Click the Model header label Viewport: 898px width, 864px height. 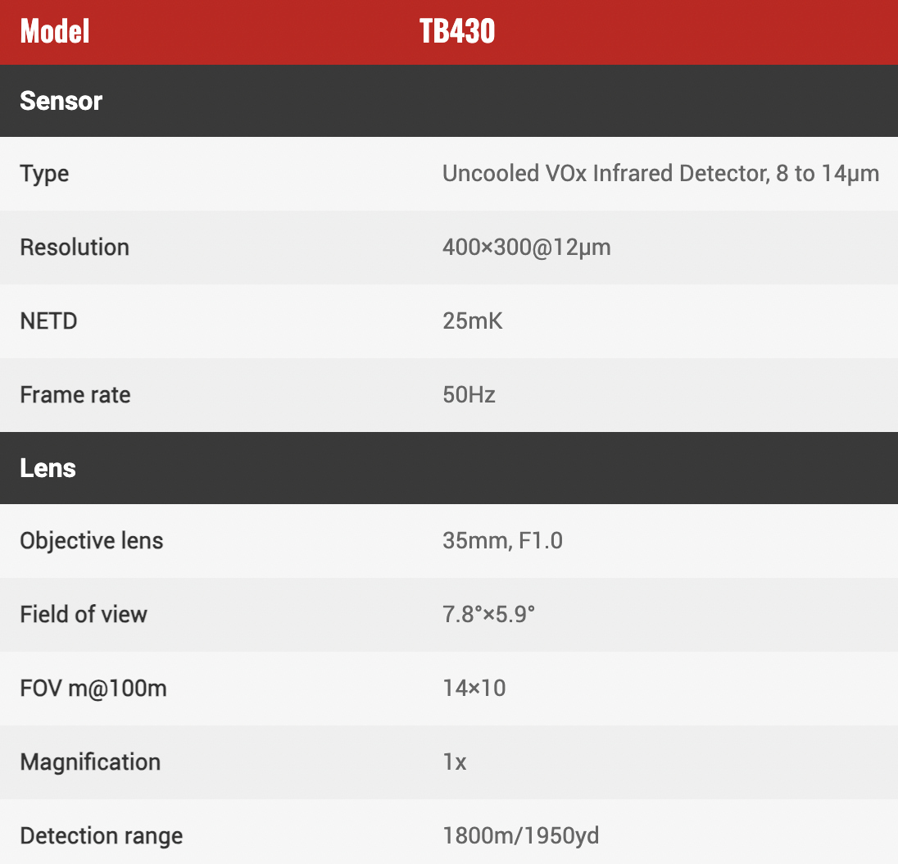pos(54,31)
